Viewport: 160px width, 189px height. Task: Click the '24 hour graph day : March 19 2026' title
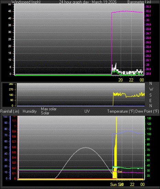coord(88,2)
